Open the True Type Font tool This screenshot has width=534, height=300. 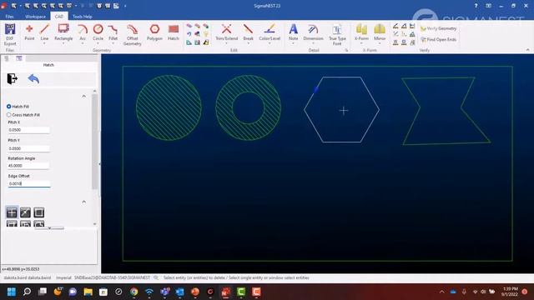click(337, 34)
